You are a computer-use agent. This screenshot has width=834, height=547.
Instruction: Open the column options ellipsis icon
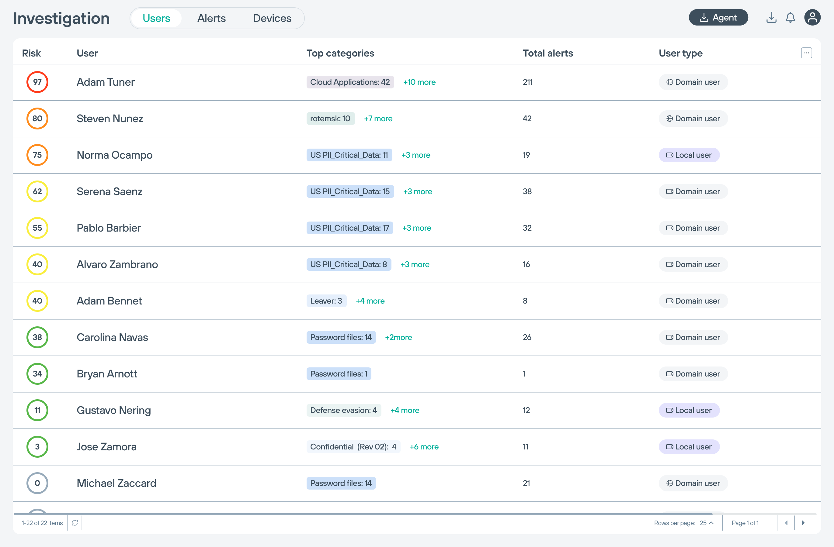click(806, 53)
